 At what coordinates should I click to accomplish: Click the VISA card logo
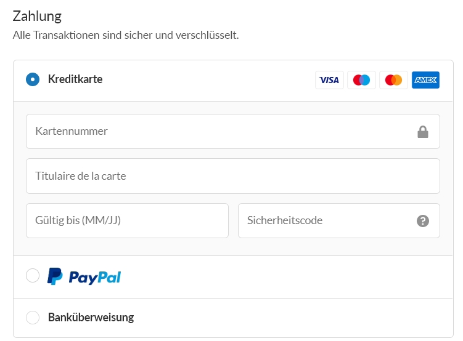click(329, 80)
